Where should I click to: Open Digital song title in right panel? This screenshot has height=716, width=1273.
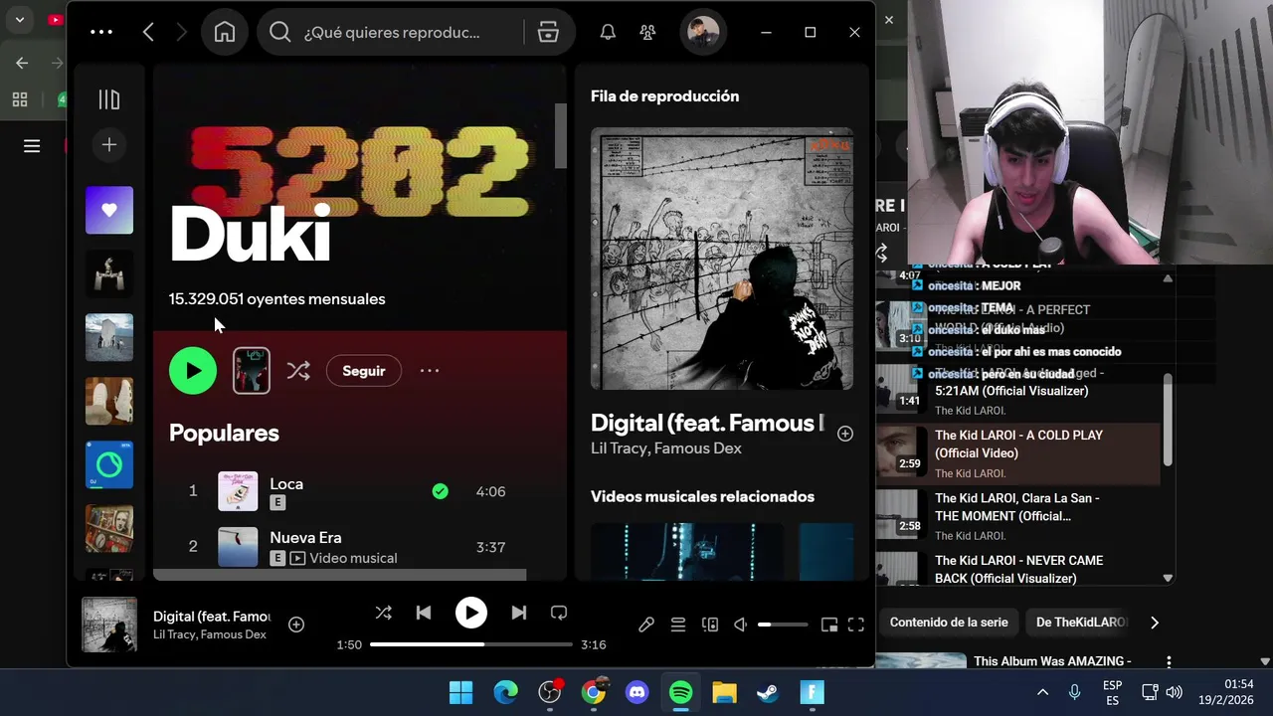(707, 424)
